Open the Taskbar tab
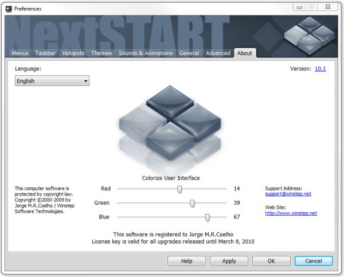This screenshot has height=277, width=344. 45,53
